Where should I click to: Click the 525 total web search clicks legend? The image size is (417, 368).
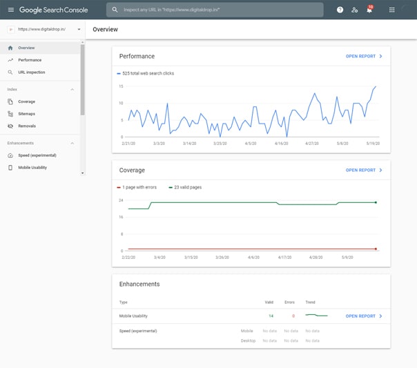coord(146,73)
